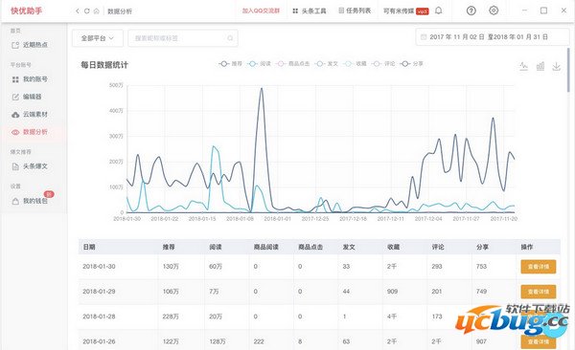Click the 推荐 column header
The width and height of the screenshot is (575, 350).
169,247
